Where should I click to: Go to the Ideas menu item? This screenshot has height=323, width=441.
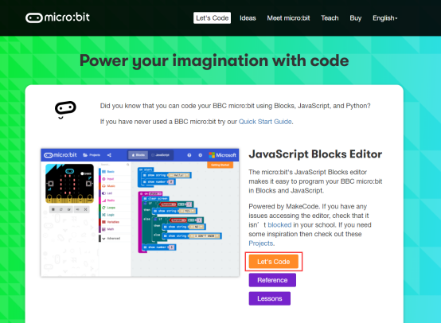click(248, 18)
